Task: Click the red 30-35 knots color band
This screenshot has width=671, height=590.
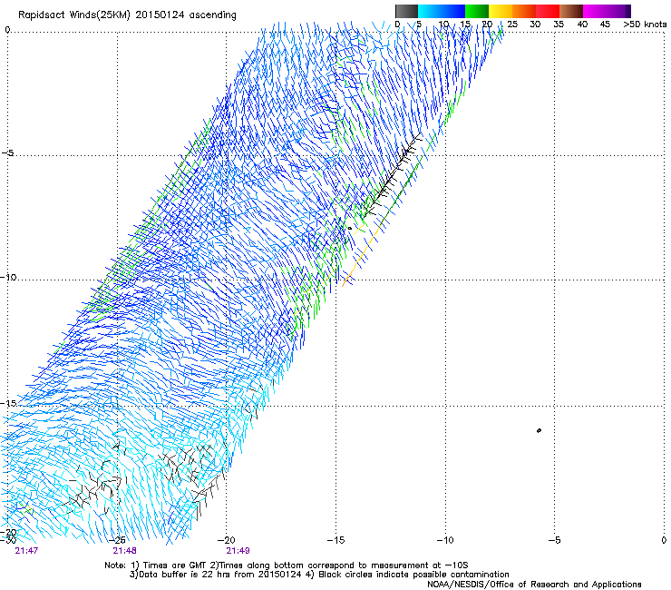Action: pos(548,11)
